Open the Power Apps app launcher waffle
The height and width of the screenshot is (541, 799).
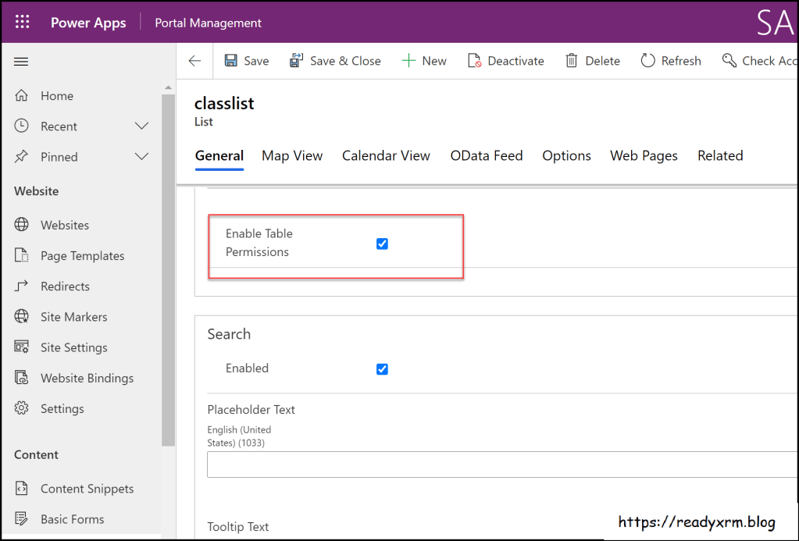[x=22, y=23]
